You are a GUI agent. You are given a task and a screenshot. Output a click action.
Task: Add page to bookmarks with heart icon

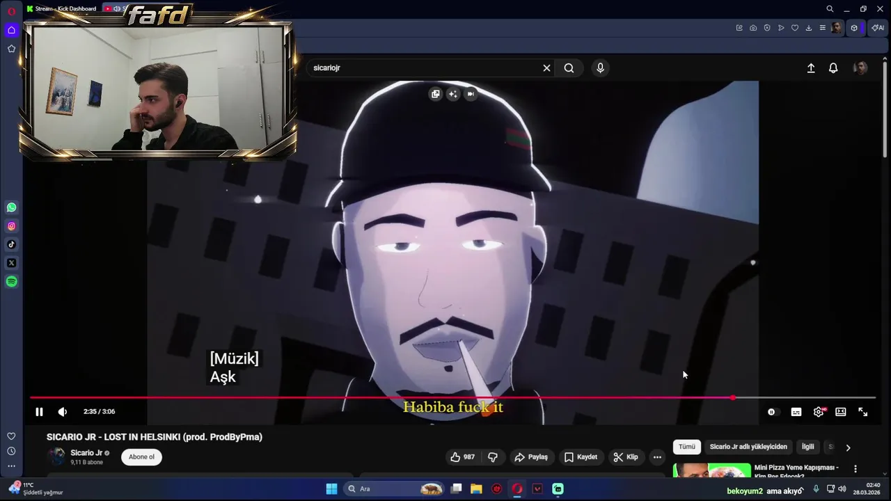[x=795, y=28]
